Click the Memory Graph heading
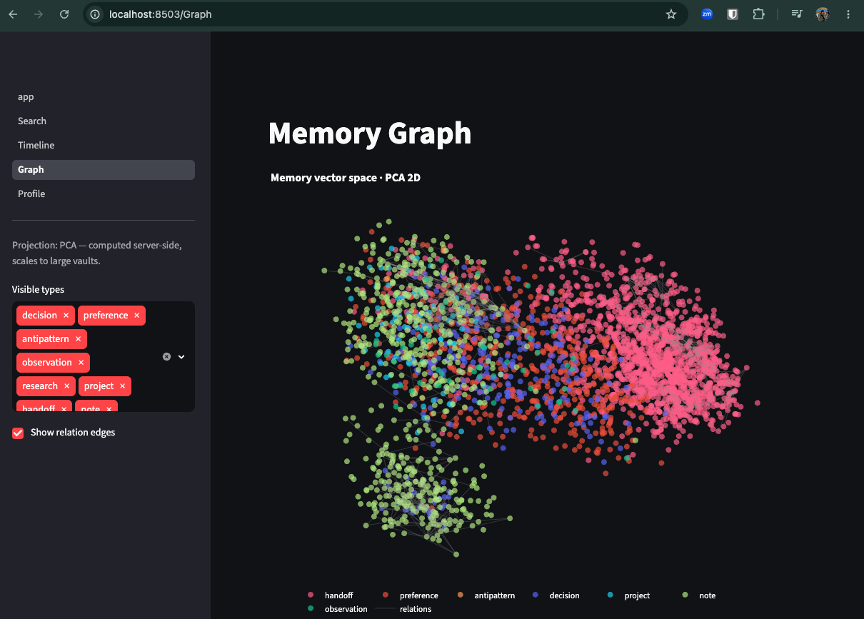Viewport: 864px width, 619px height. [370, 134]
